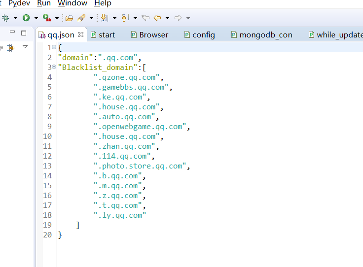Open the Run dropdown arrow
The height and width of the screenshot is (267, 363).
(36, 18)
